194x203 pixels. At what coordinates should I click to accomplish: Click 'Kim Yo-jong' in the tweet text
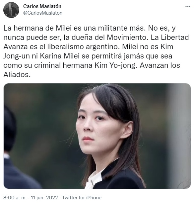[115, 65]
